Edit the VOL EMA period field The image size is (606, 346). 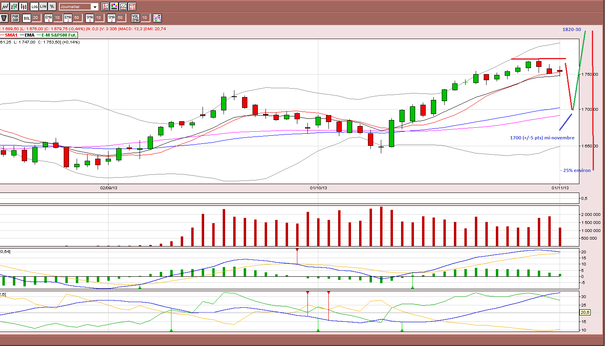(x=145, y=18)
